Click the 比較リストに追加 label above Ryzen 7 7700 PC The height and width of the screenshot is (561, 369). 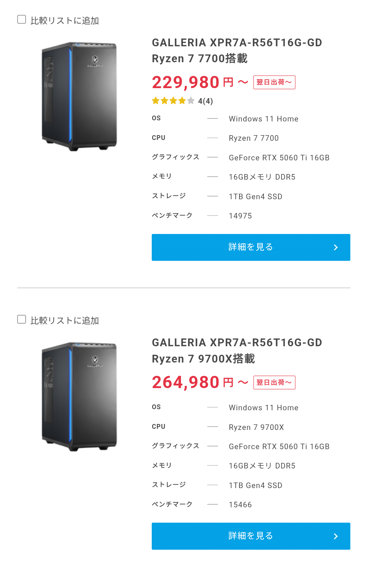(64, 21)
